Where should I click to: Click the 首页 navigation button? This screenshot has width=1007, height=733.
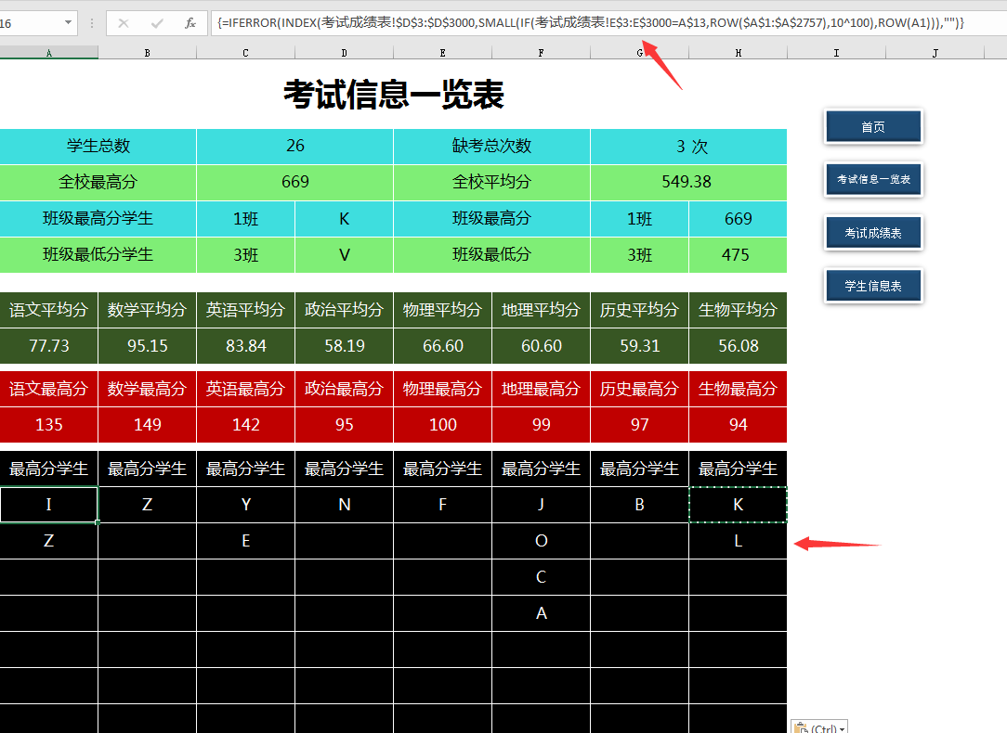(873, 127)
